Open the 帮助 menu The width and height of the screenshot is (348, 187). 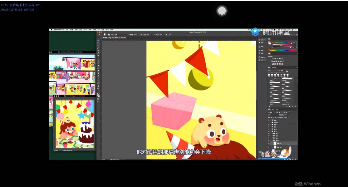click(112, 30)
